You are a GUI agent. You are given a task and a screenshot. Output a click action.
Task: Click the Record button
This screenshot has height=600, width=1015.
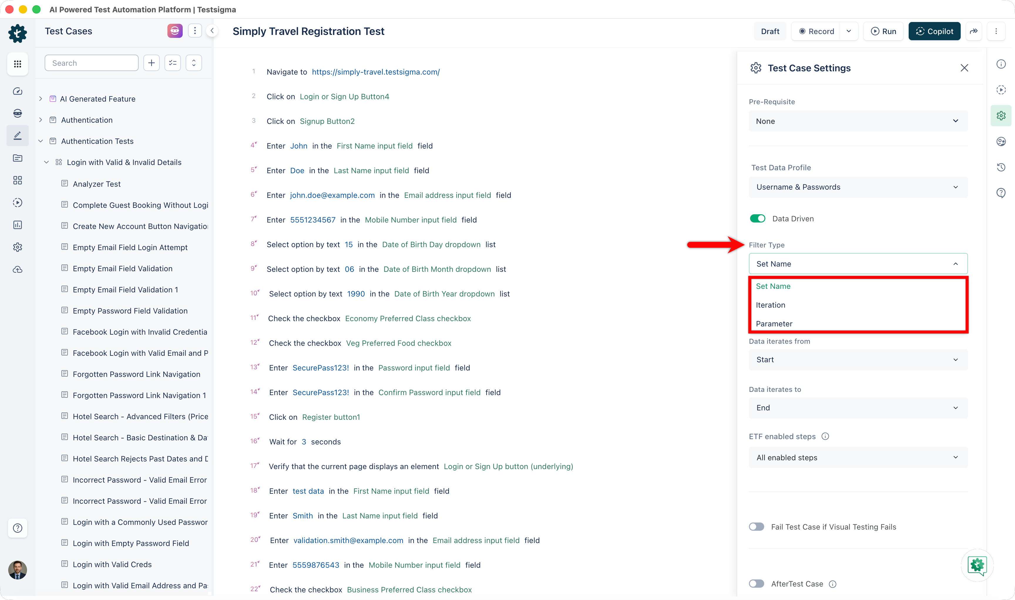(x=816, y=31)
